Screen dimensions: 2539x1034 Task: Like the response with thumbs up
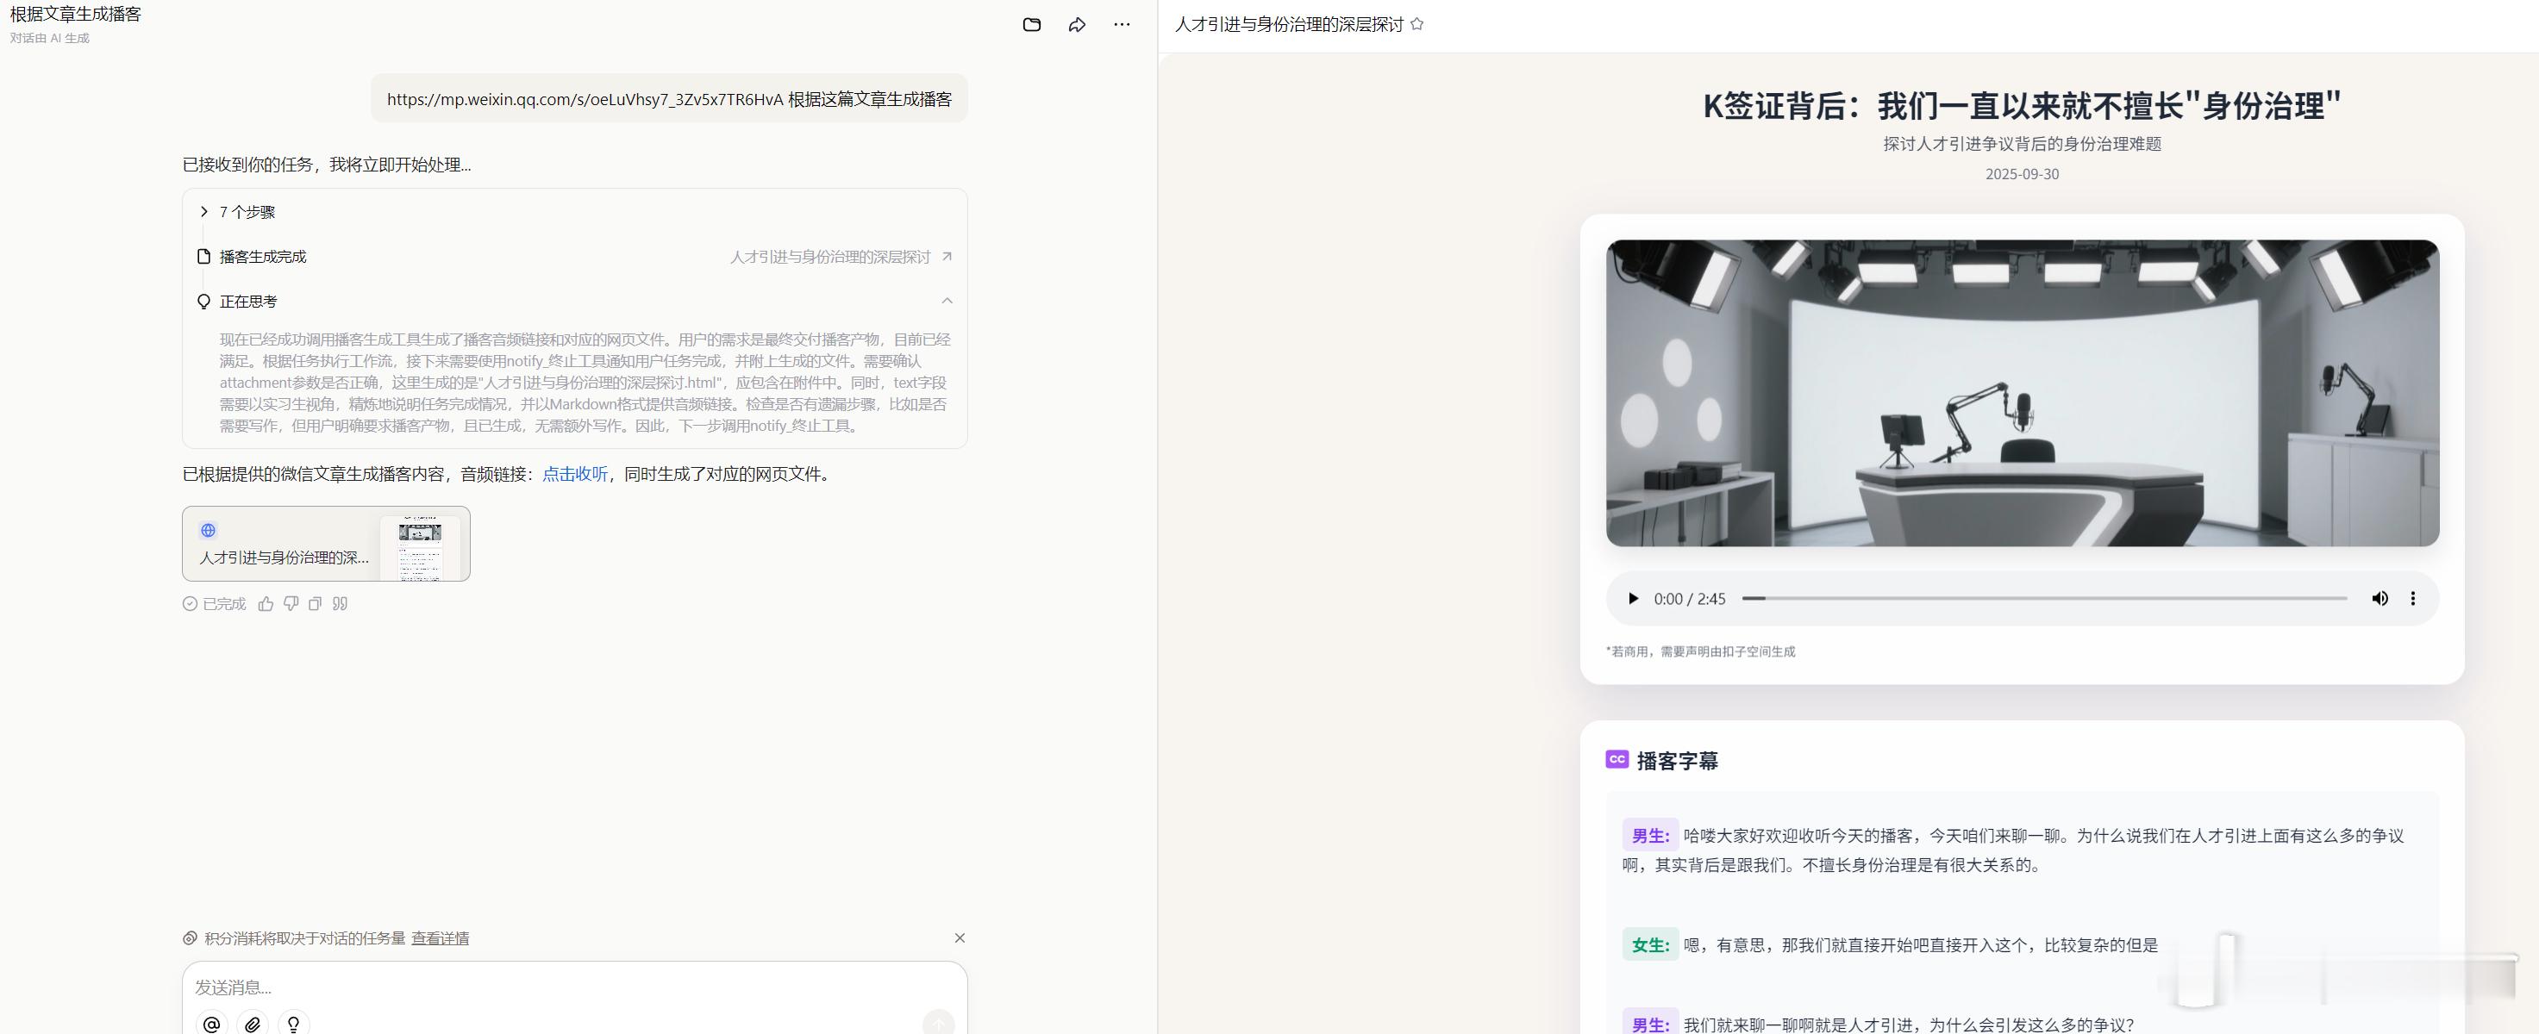click(266, 604)
